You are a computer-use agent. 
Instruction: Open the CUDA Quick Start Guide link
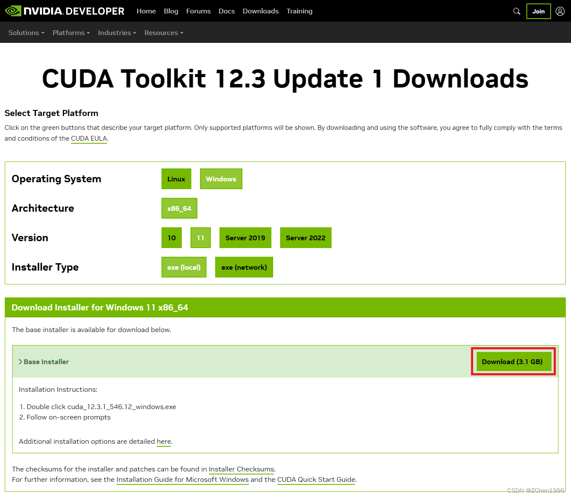coord(316,480)
